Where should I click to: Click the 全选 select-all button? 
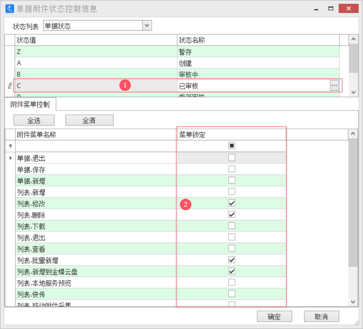[34, 120]
